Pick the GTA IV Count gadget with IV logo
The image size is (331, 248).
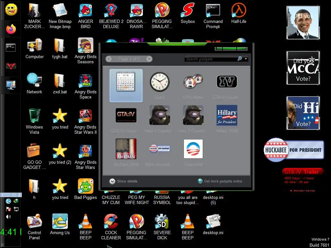click(227, 85)
